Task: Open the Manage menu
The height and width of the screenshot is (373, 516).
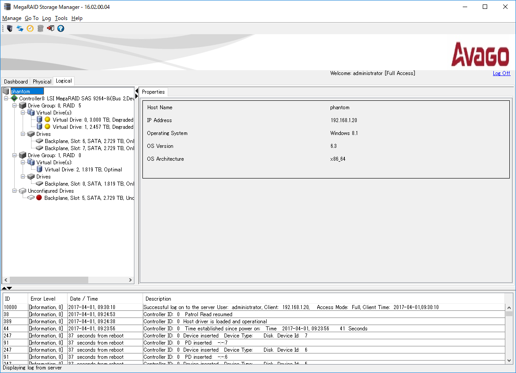Action: pyautogui.click(x=12, y=18)
